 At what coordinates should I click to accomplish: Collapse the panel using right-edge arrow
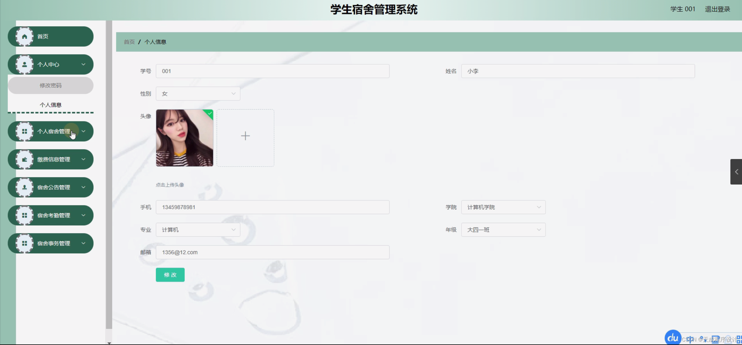pos(737,172)
